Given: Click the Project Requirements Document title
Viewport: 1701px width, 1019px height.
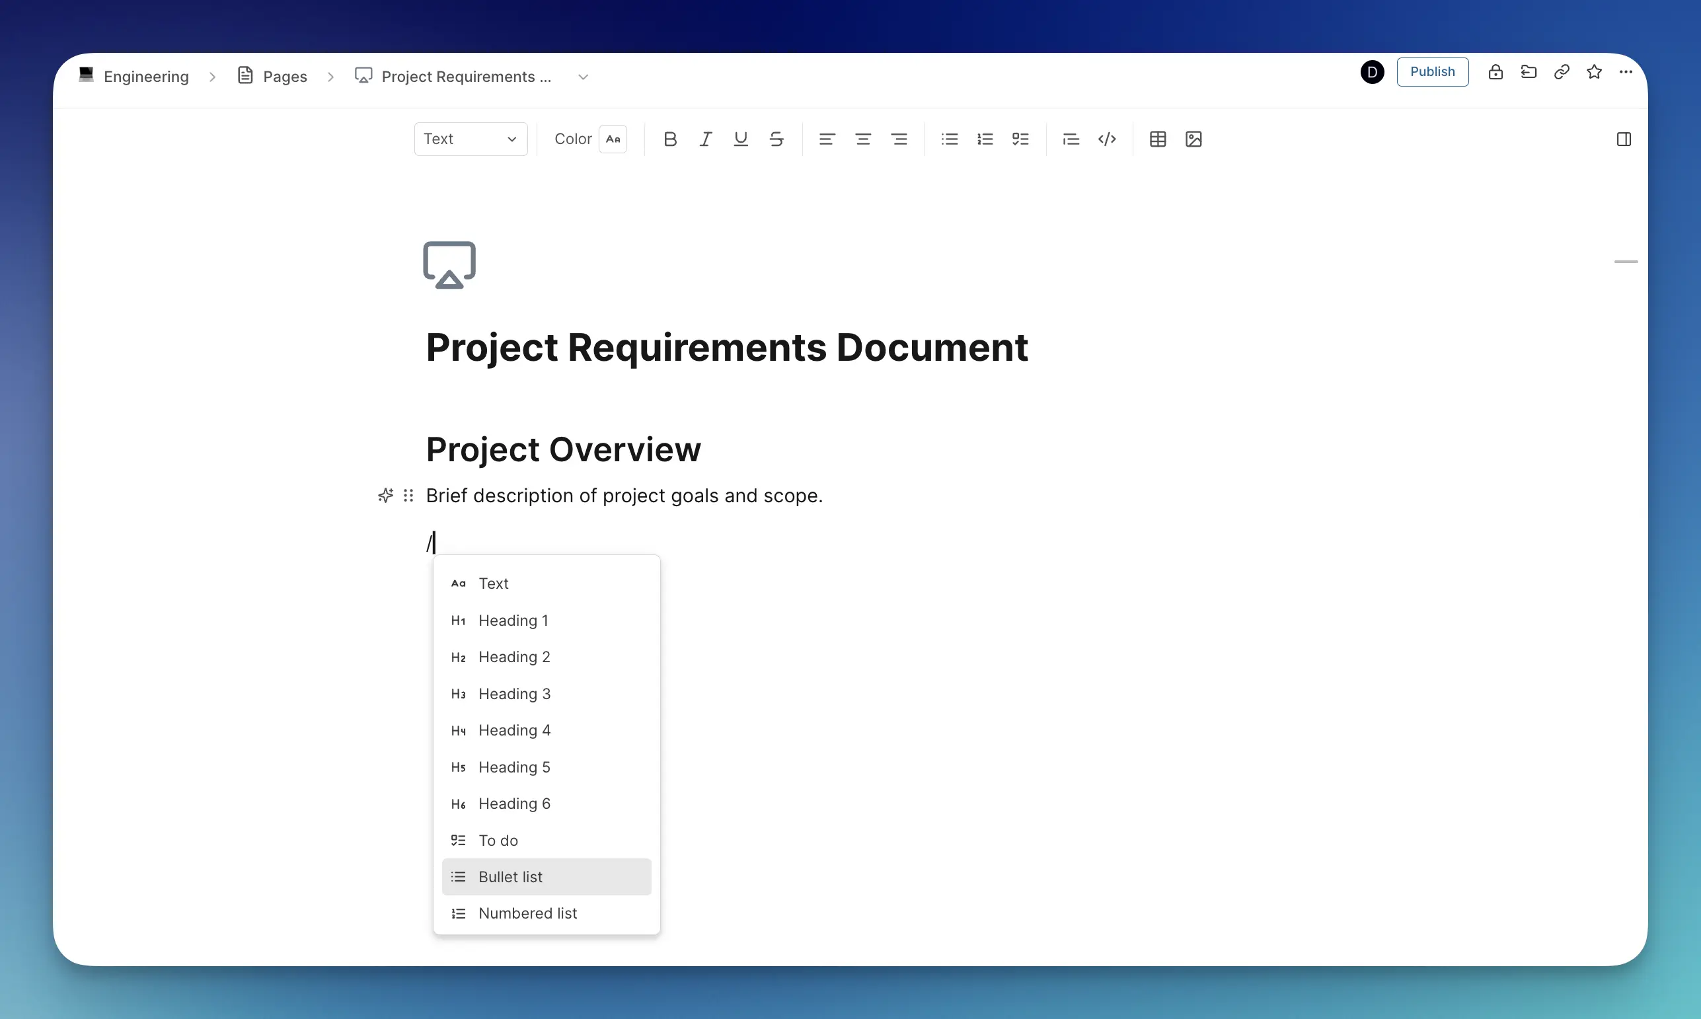Looking at the screenshot, I should pos(727,348).
